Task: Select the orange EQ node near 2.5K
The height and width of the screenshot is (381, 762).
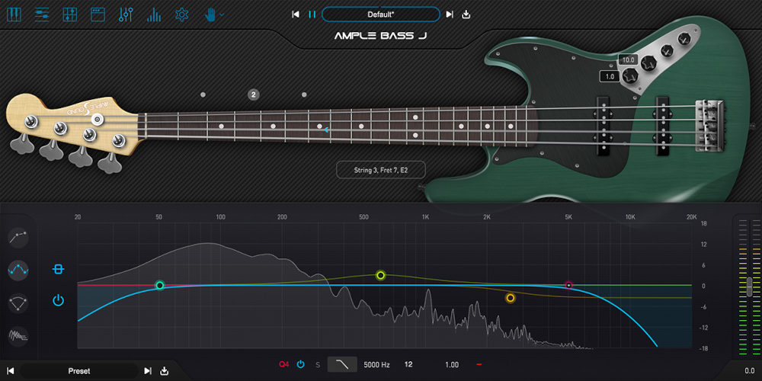Action: click(x=511, y=298)
